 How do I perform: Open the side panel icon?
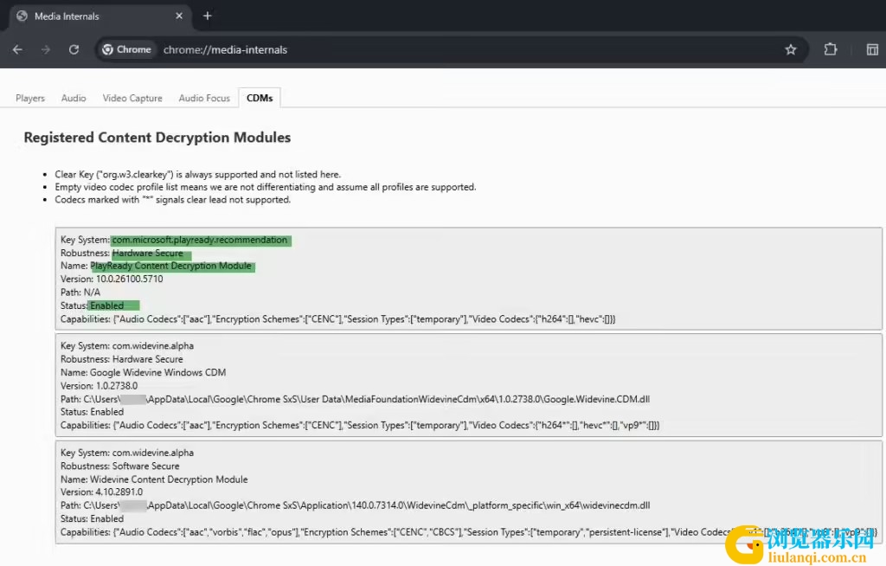click(x=872, y=49)
